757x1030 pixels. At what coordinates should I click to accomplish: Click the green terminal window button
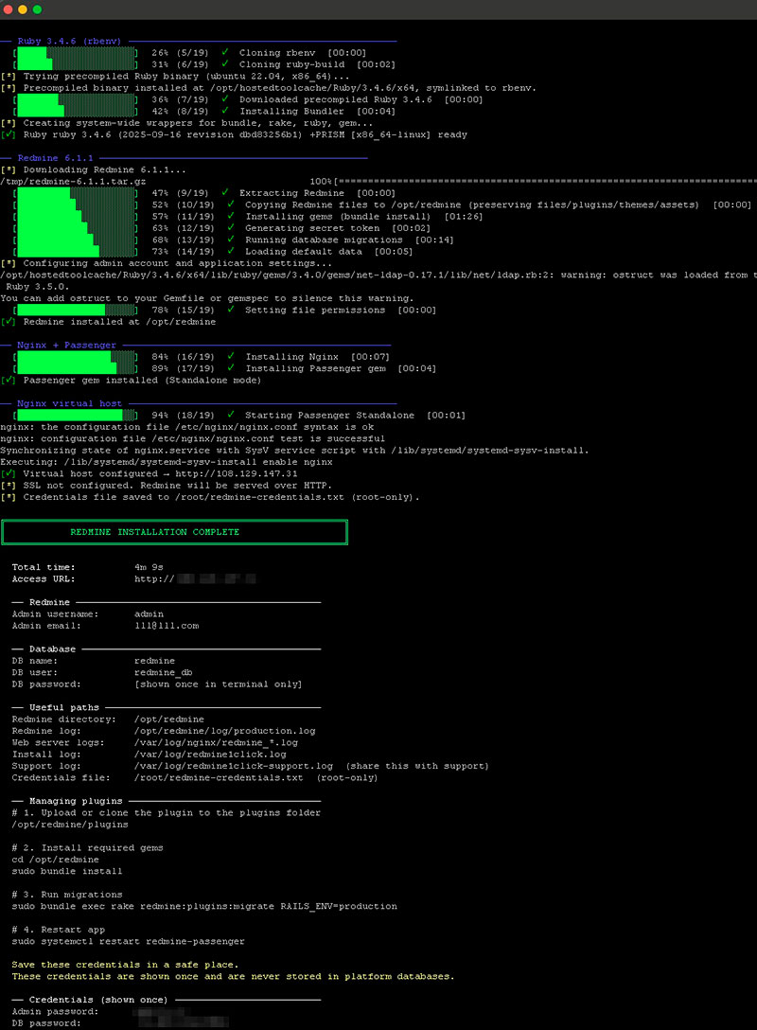point(36,8)
